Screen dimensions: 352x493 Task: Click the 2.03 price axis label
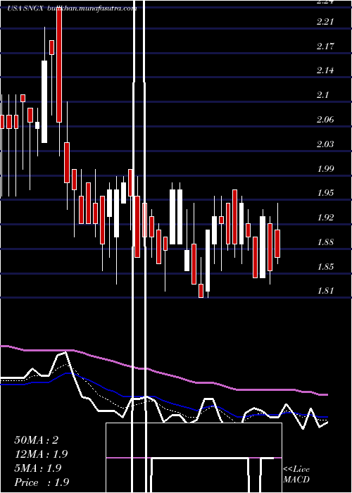[325, 144]
